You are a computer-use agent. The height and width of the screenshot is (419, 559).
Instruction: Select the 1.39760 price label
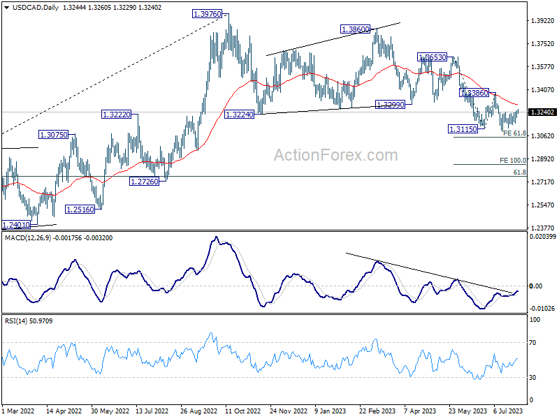[x=207, y=14]
